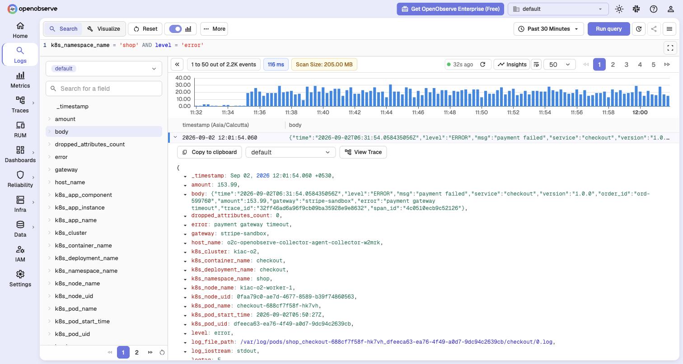Go to results page 2
Screen dimensions: 683x364
click(x=613, y=65)
